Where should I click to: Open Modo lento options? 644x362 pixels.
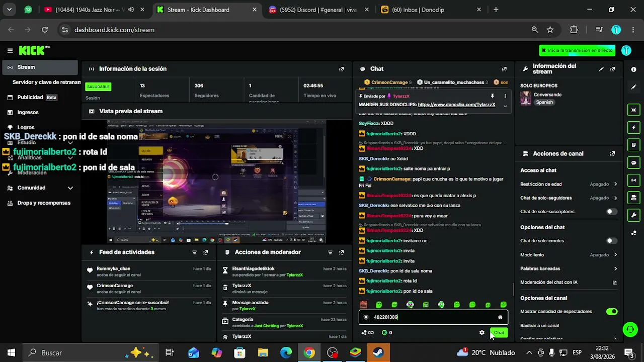tap(569, 255)
